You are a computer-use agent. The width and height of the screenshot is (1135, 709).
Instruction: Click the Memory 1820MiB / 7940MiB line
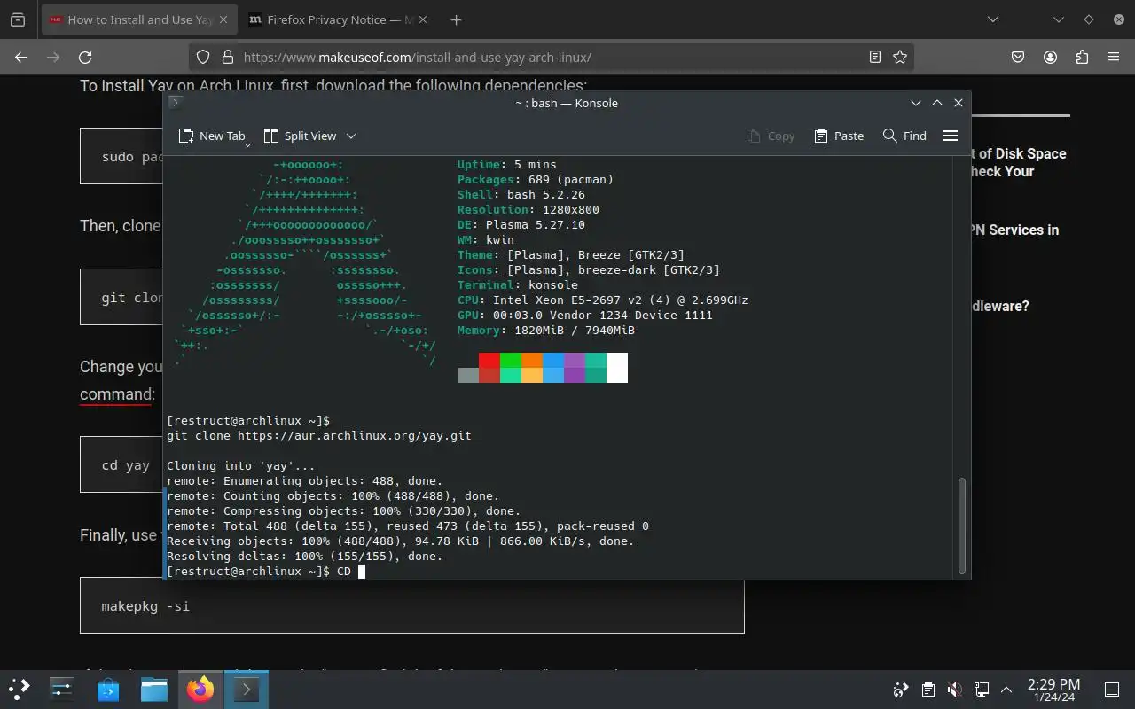[x=546, y=331]
